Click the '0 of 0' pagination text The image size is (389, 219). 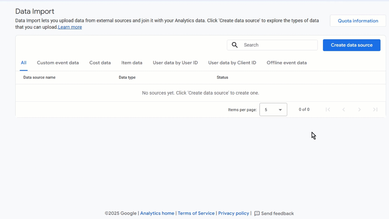(x=304, y=109)
